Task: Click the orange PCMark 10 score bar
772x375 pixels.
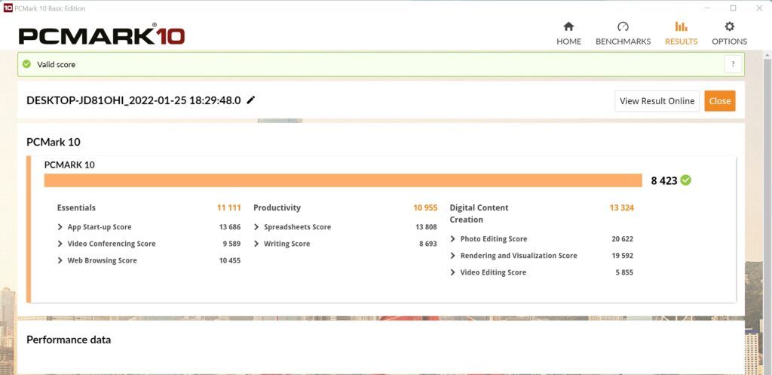Action: tap(343, 180)
